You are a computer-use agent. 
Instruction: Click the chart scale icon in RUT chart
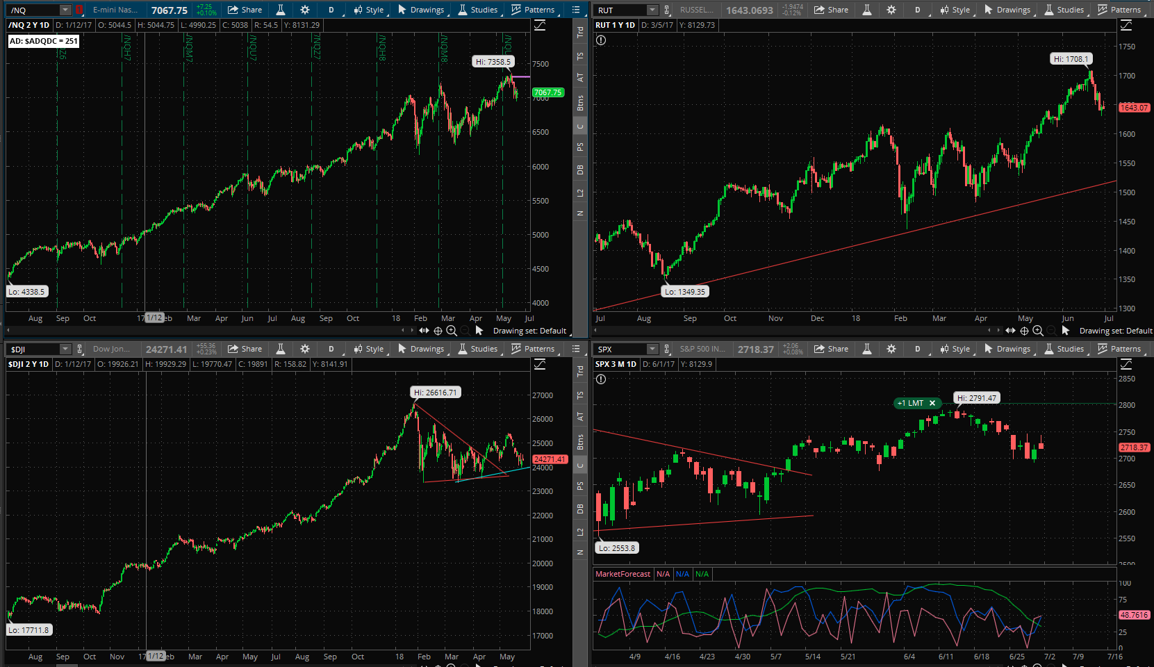[x=1126, y=25]
